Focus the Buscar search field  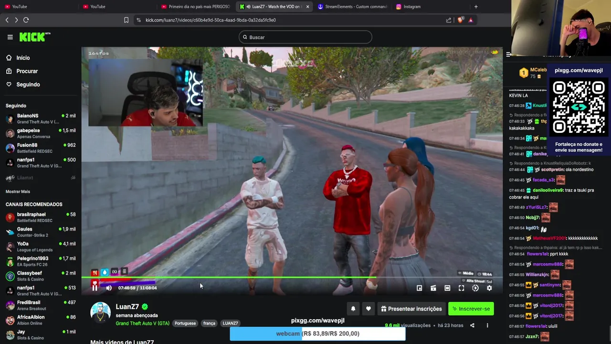305,37
